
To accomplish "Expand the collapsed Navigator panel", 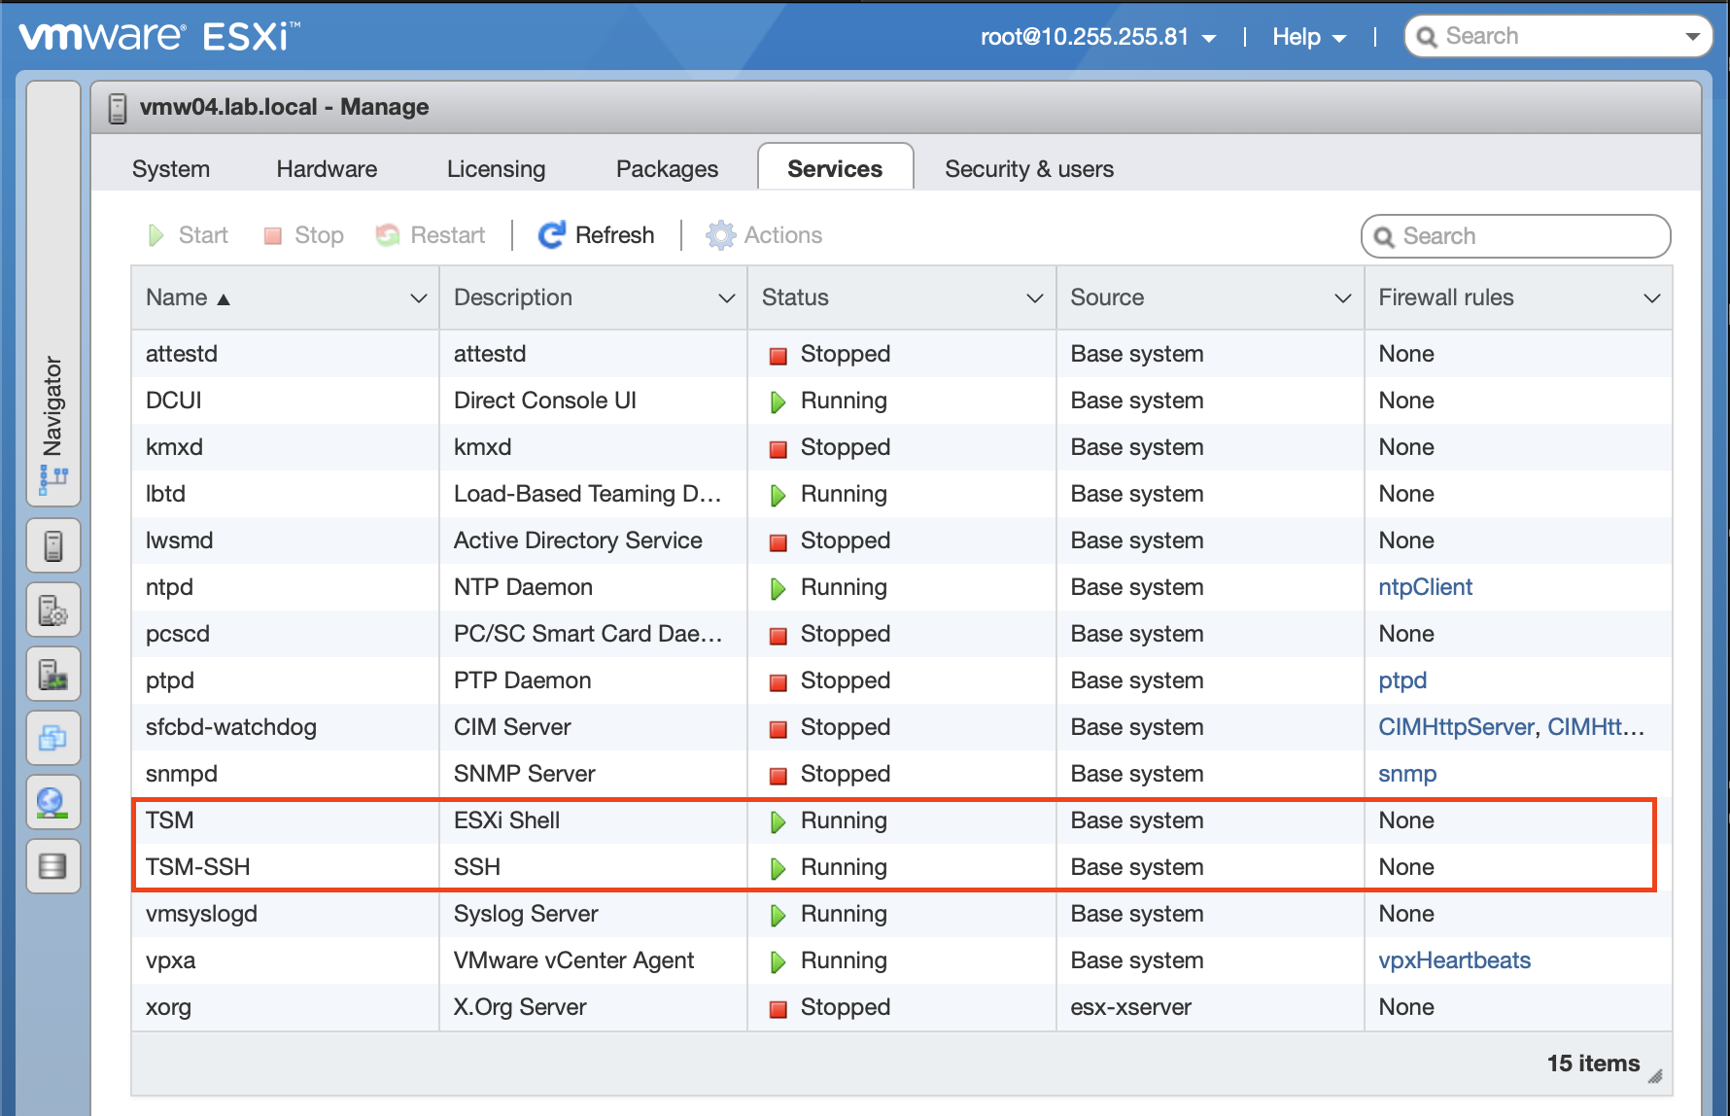I will click(53, 294).
